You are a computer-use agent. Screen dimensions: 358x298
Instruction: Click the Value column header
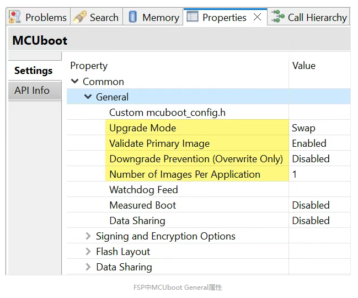click(x=304, y=66)
